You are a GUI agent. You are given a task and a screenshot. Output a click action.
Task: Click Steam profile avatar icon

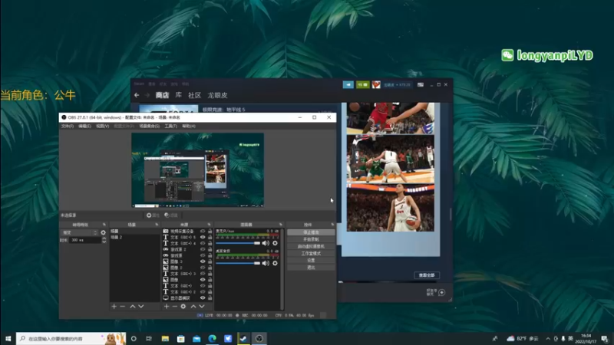click(x=376, y=84)
